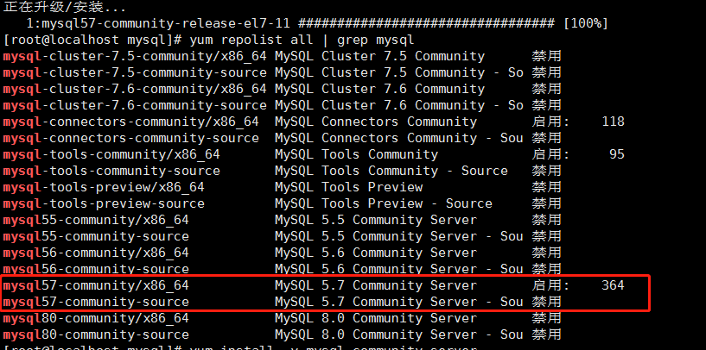Click "启用:" status on mysql-tools-community/x86_64 row

coord(550,154)
